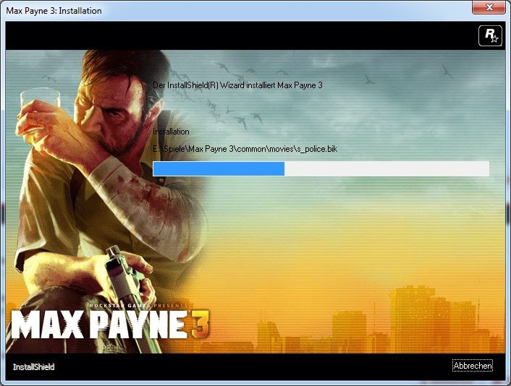The height and width of the screenshot is (386, 511).
Task: Click the 'Der InstallShield(R) Wizard installiert' text
Action: coord(215,85)
